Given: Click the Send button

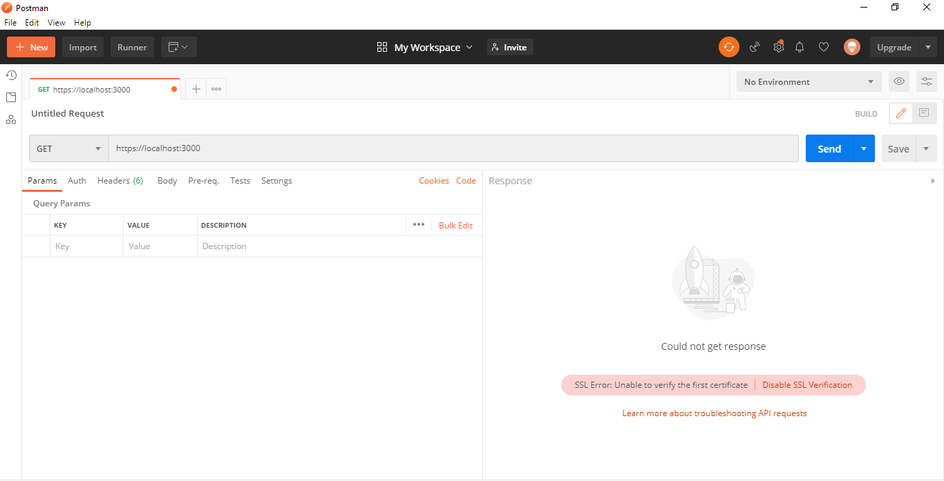Looking at the screenshot, I should coord(829,148).
